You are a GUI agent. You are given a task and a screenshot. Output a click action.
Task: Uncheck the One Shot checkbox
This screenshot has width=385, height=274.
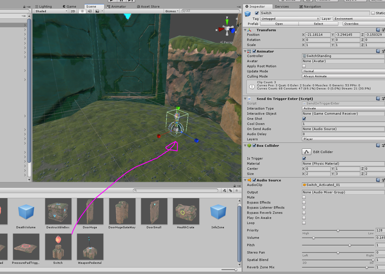pyautogui.click(x=304, y=119)
